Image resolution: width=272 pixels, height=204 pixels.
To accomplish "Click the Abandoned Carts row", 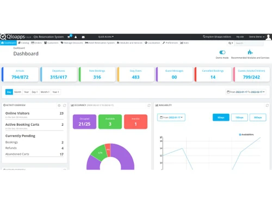I will click(34, 154).
